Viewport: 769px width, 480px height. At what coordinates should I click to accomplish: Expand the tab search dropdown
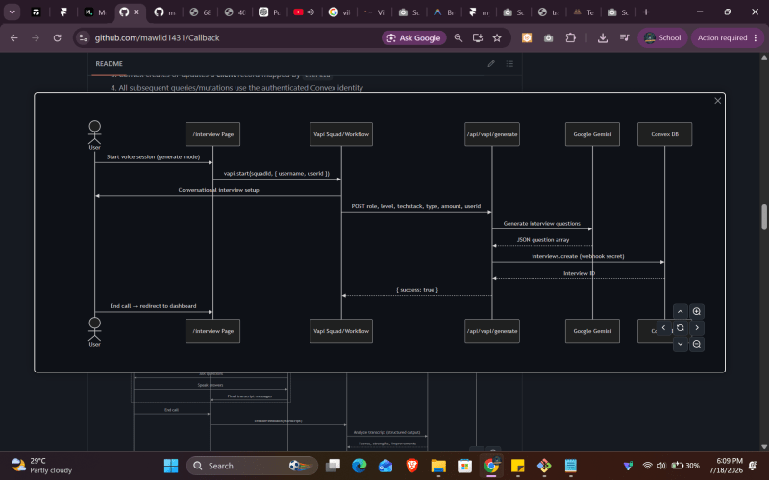pyautogui.click(x=12, y=12)
